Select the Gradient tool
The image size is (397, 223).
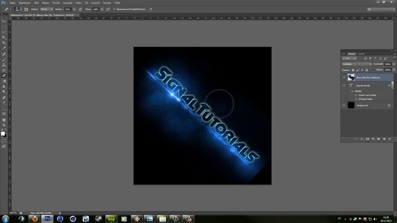(4, 81)
